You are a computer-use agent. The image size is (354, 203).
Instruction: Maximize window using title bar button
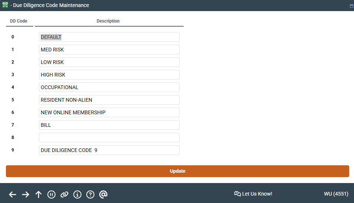coord(351,6)
